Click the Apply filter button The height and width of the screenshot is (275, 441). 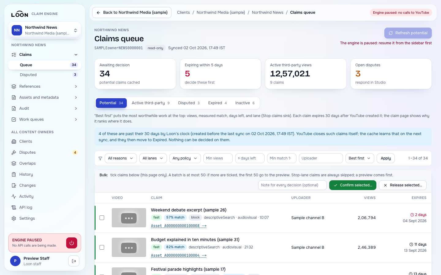pos(386,158)
